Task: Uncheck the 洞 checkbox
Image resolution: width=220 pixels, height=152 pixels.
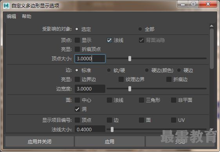Action: click(x=77, y=109)
